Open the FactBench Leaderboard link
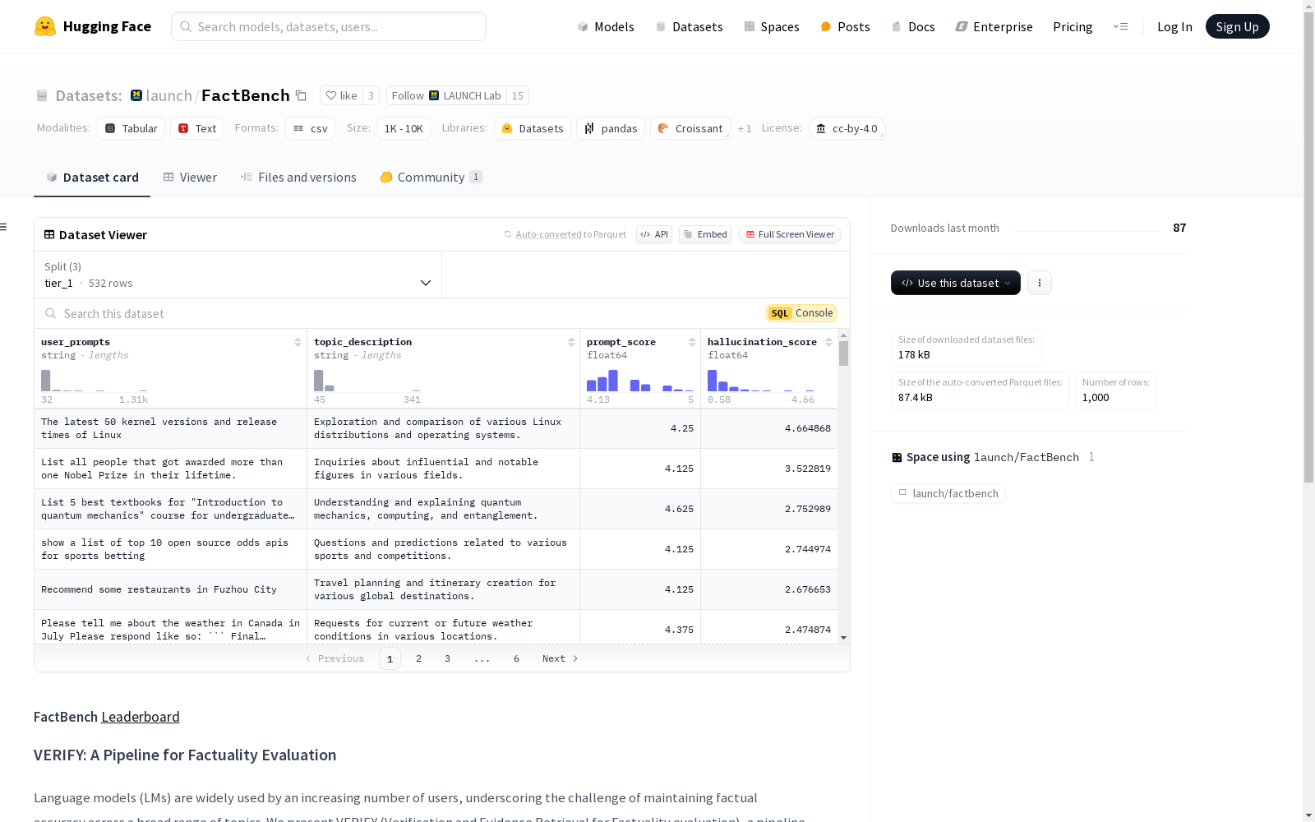Viewport: 1315px width, 822px height. [140, 717]
